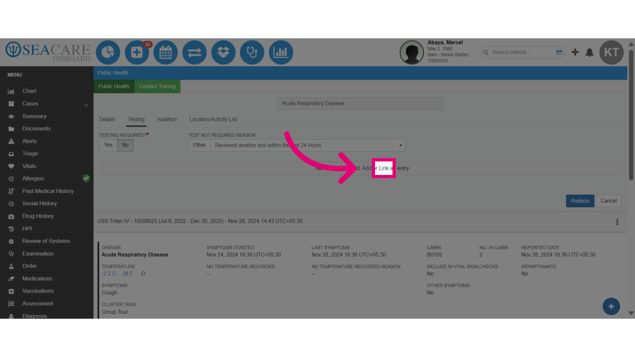Select the Details tab
Screen dimensions: 635x357
point(107,119)
